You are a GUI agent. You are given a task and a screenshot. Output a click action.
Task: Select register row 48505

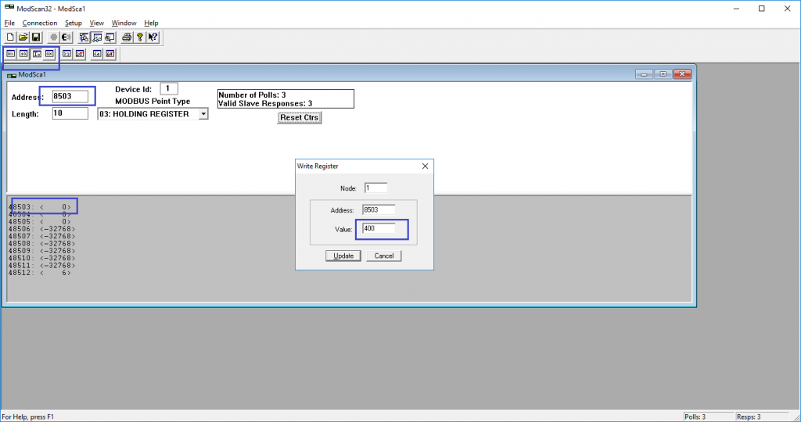pos(40,221)
